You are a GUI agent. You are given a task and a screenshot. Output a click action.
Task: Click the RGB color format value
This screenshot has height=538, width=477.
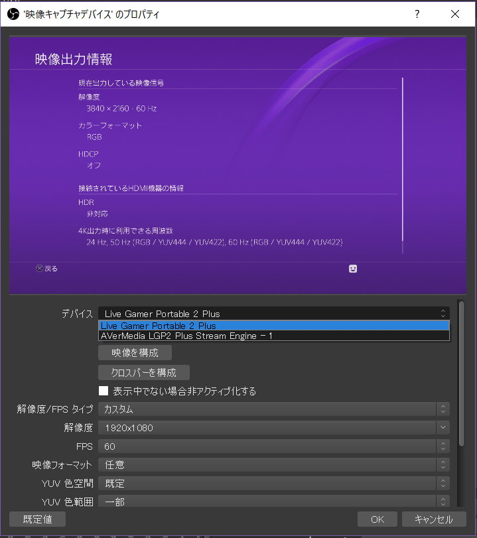point(94,137)
